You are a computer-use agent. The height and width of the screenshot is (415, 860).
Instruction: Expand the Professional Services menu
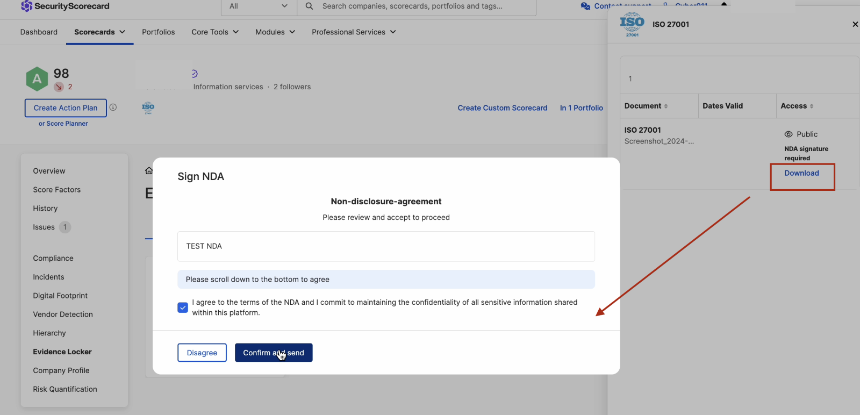(354, 32)
